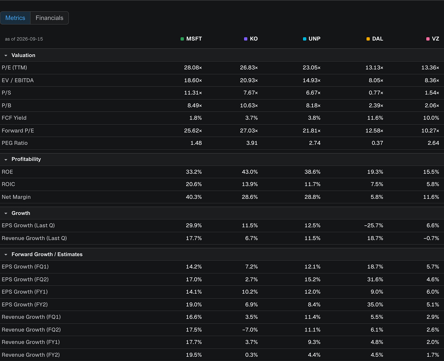Collapse the Profitability section
This screenshot has width=444, height=361.
click(x=6, y=159)
